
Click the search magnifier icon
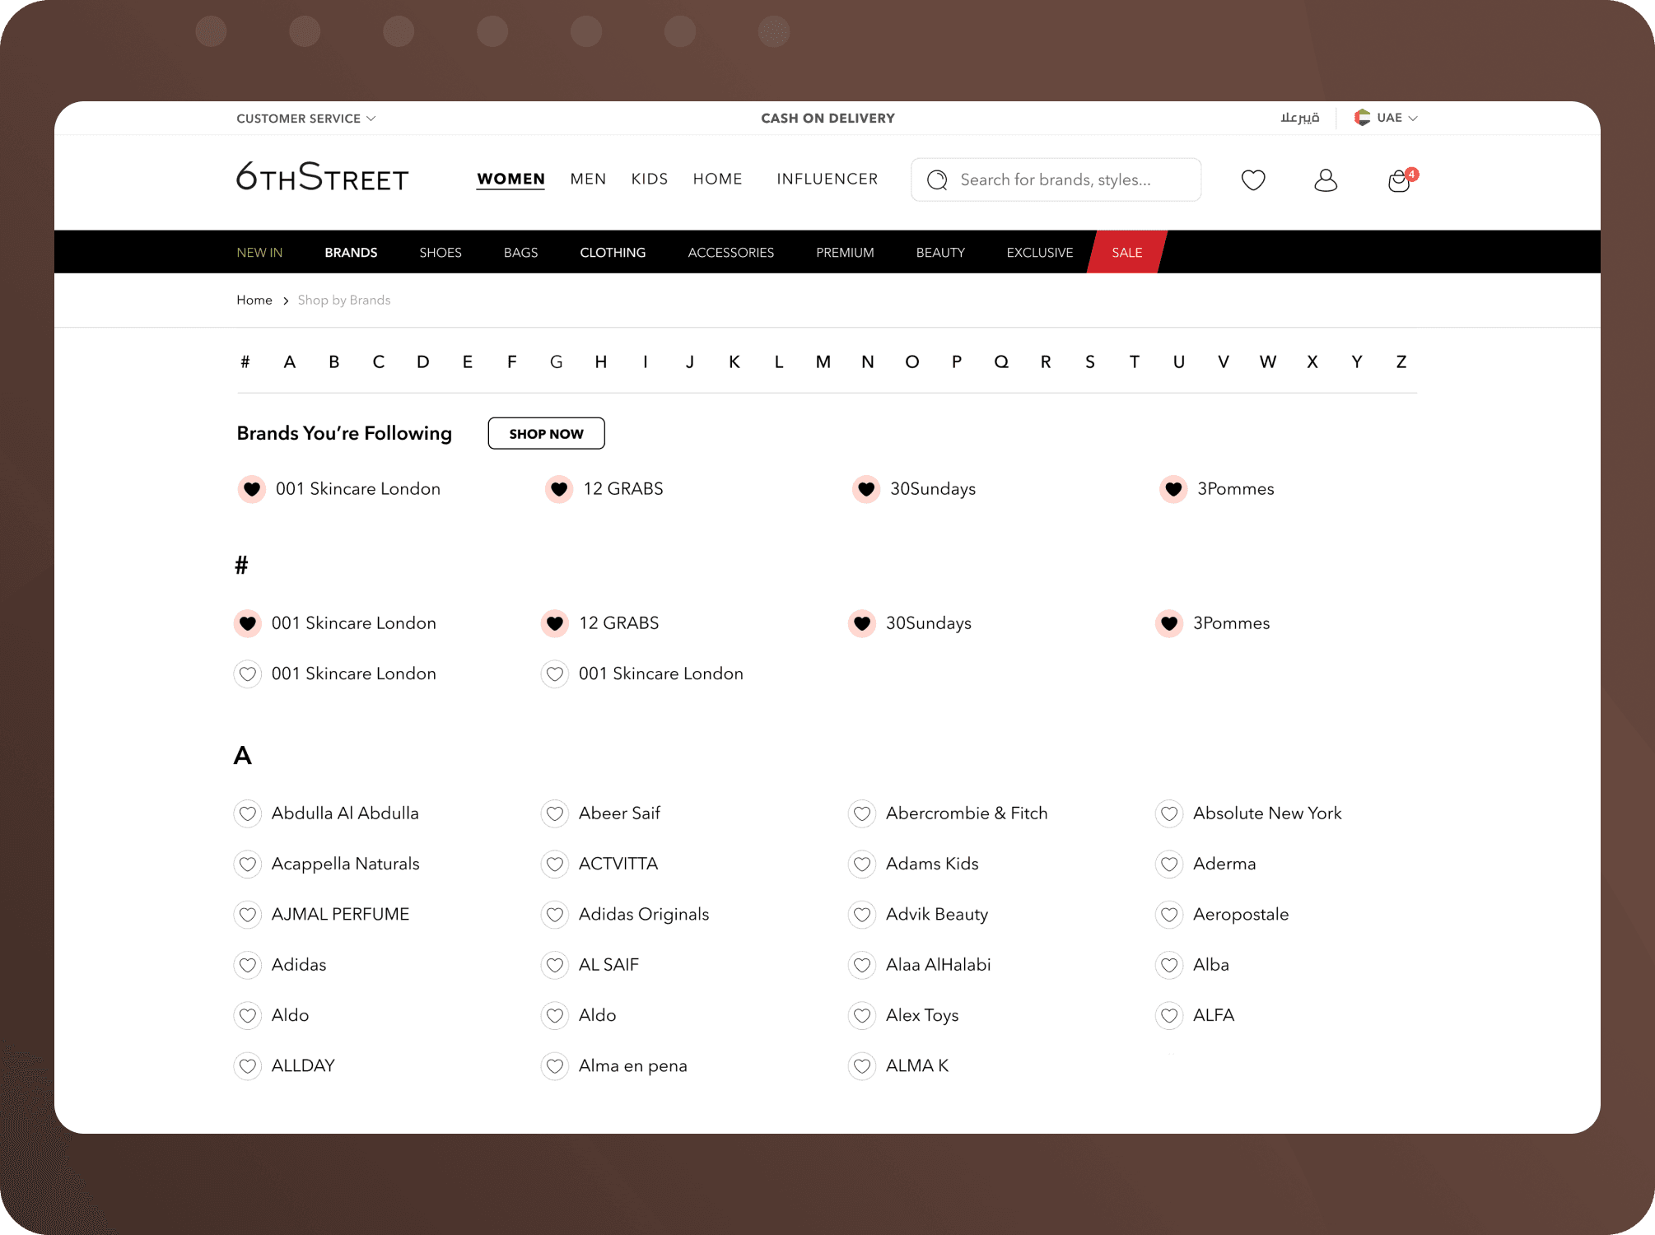click(937, 179)
